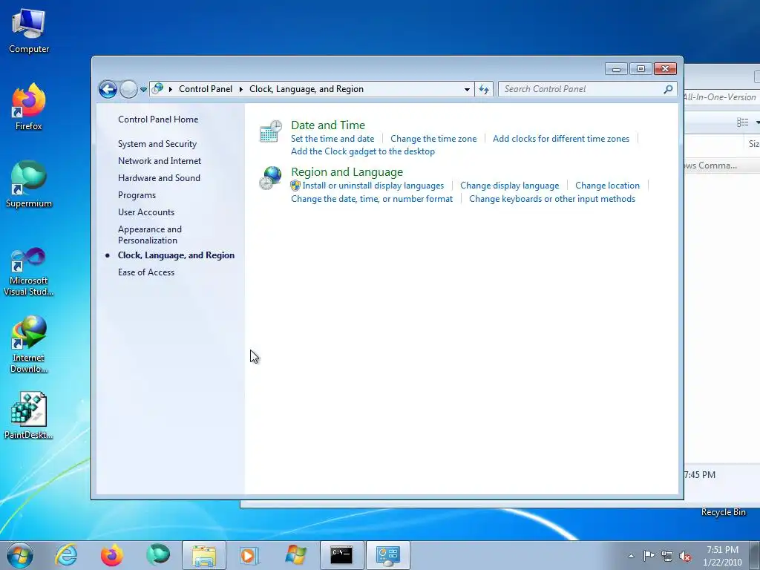Viewport: 760px width, 570px height.
Task: Select the Microsoft Visual Studio desktop shortcut
Action: [29, 272]
